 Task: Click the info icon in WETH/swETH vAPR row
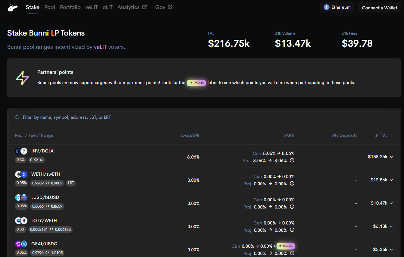point(292,184)
